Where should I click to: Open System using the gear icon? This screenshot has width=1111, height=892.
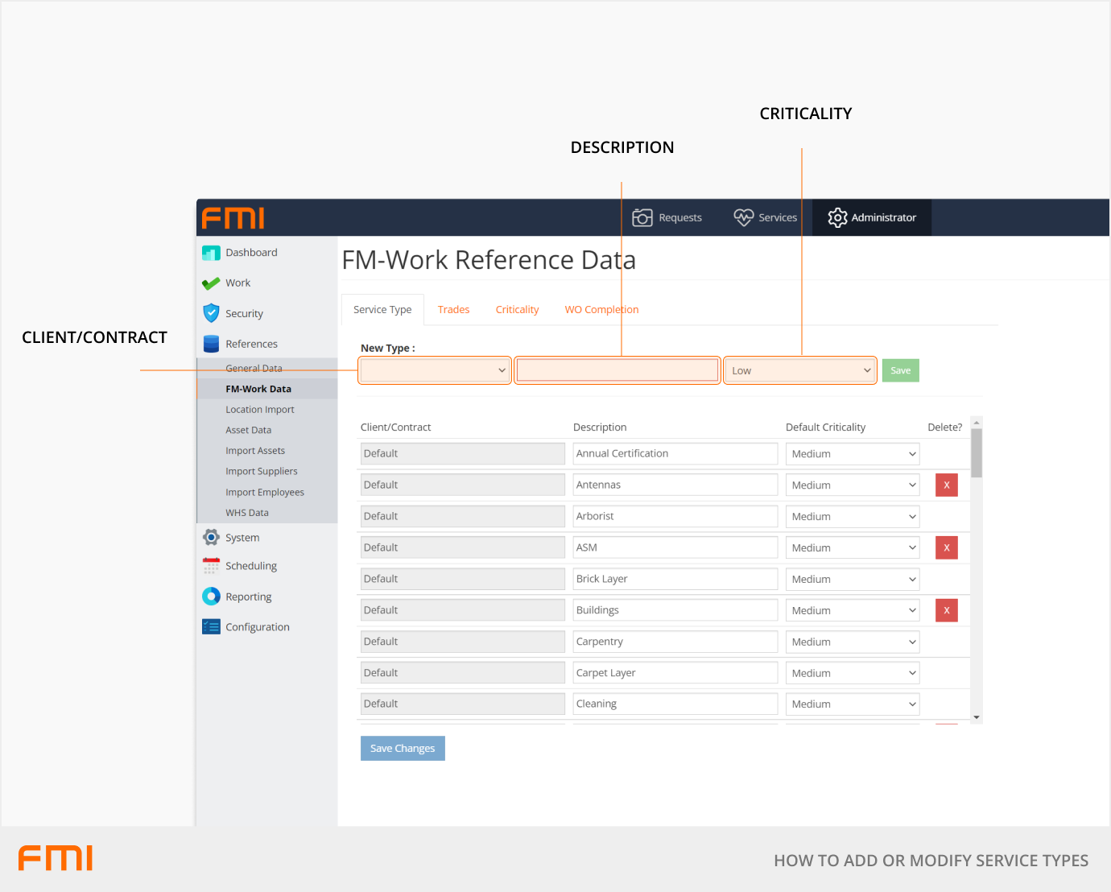[211, 538]
